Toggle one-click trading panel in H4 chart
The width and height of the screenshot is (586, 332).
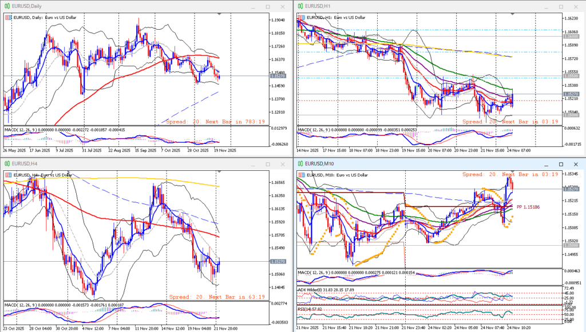coord(8,174)
